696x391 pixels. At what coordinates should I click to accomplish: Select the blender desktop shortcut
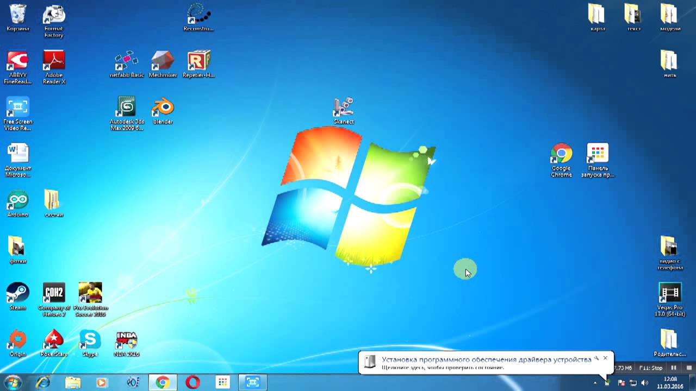coord(163,111)
